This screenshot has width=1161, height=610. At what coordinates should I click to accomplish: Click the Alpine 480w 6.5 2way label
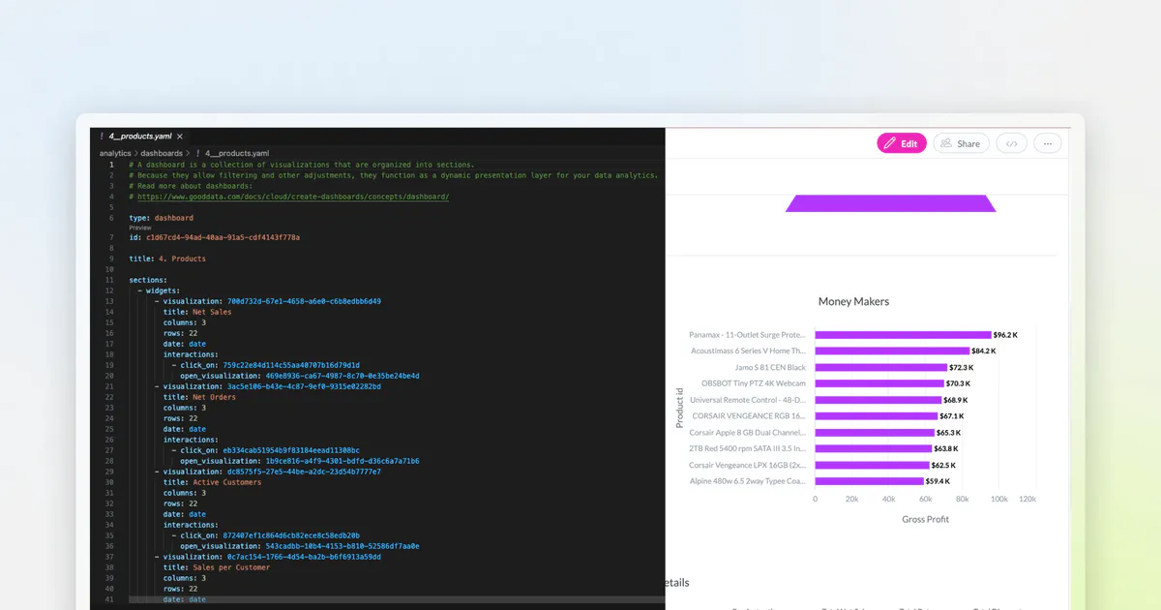point(747,481)
